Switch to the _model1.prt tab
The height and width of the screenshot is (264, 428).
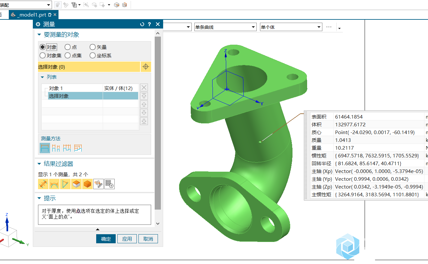click(x=32, y=15)
